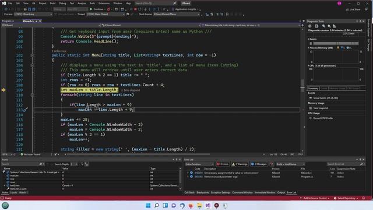Switch to the Program.cs tab
This screenshot has height=210, width=373.
(8, 21)
